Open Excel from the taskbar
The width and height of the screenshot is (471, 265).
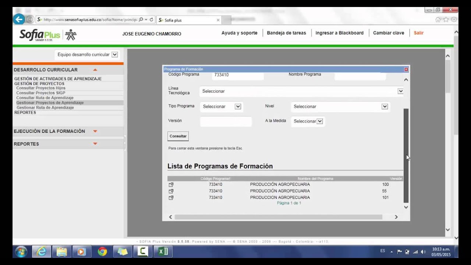163,251
